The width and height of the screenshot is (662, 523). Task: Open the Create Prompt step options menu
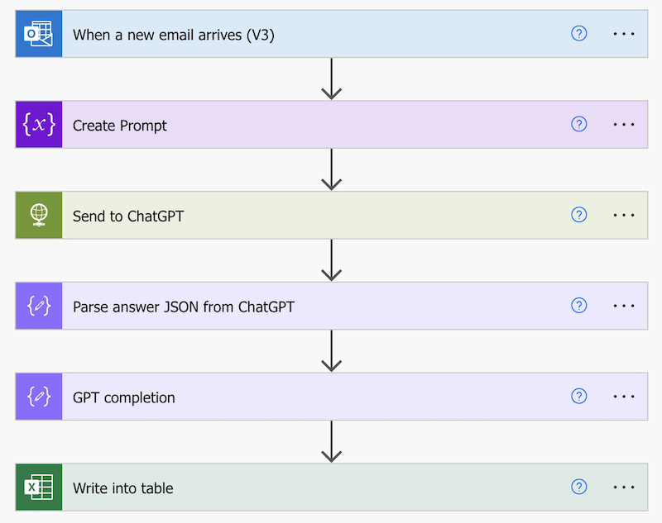pyautogui.click(x=623, y=124)
